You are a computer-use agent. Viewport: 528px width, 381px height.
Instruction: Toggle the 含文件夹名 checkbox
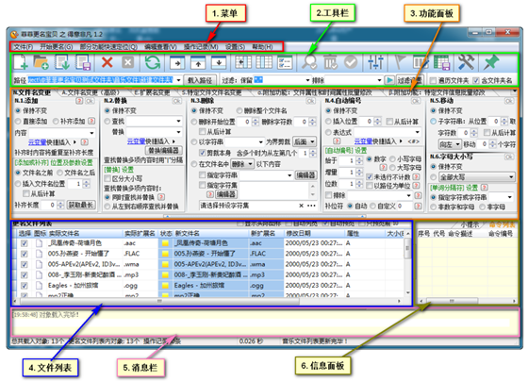[x=476, y=80]
